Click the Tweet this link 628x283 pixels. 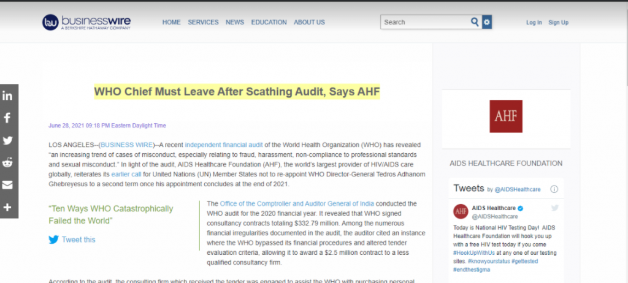[78, 240]
